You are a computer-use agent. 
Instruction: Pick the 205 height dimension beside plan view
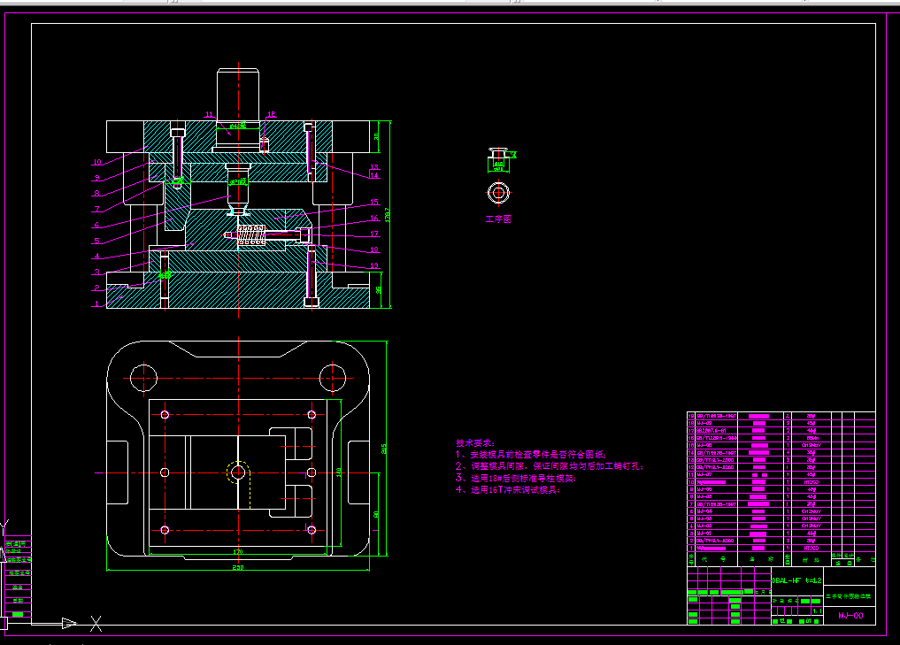383,449
